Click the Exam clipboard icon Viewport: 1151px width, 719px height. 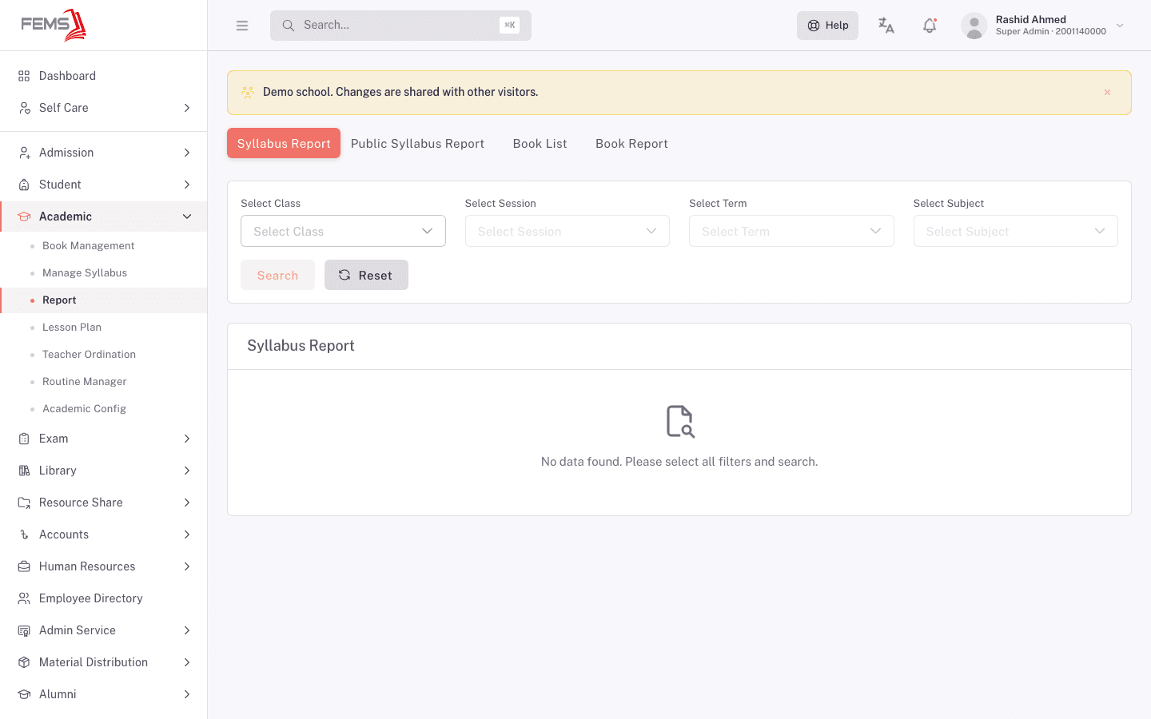[x=24, y=439]
